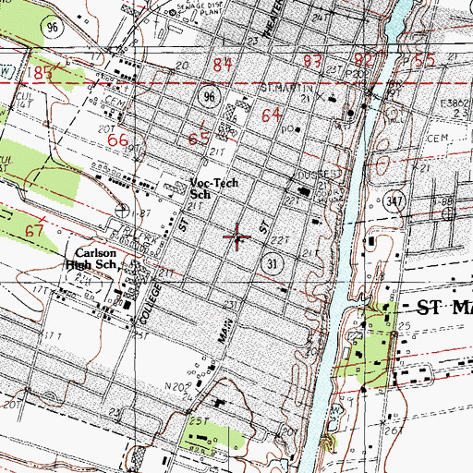Click the red section number 67

(x=34, y=230)
